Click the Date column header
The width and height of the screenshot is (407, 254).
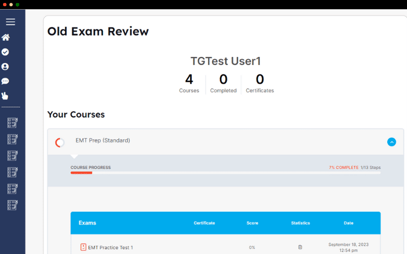348,223
